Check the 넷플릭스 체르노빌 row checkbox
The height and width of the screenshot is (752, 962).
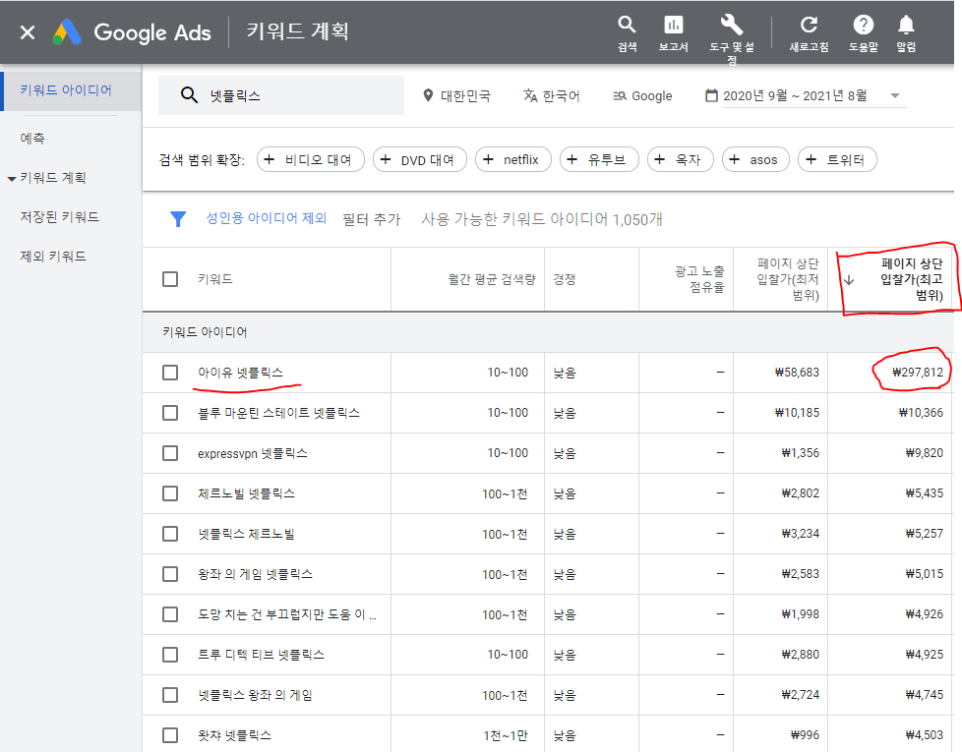[x=170, y=534]
